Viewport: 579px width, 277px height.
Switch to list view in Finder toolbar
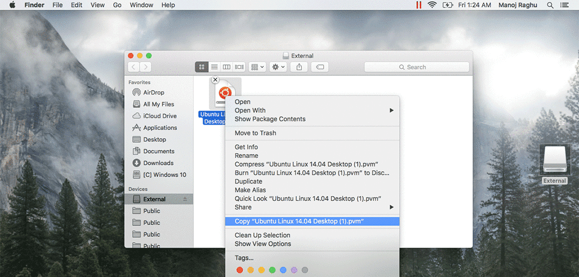pos(214,67)
